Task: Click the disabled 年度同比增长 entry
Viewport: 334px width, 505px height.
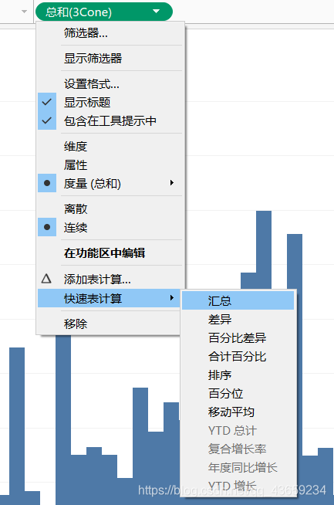Action: (x=238, y=467)
